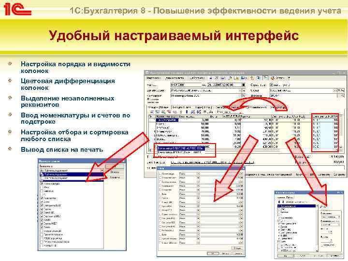Screen dimensions: 348x261
Task: Click Справка in the print list dialog
Action: pos(115,177)
